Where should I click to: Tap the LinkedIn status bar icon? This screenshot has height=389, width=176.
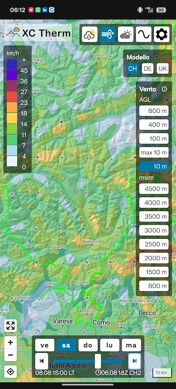pyautogui.click(x=45, y=10)
